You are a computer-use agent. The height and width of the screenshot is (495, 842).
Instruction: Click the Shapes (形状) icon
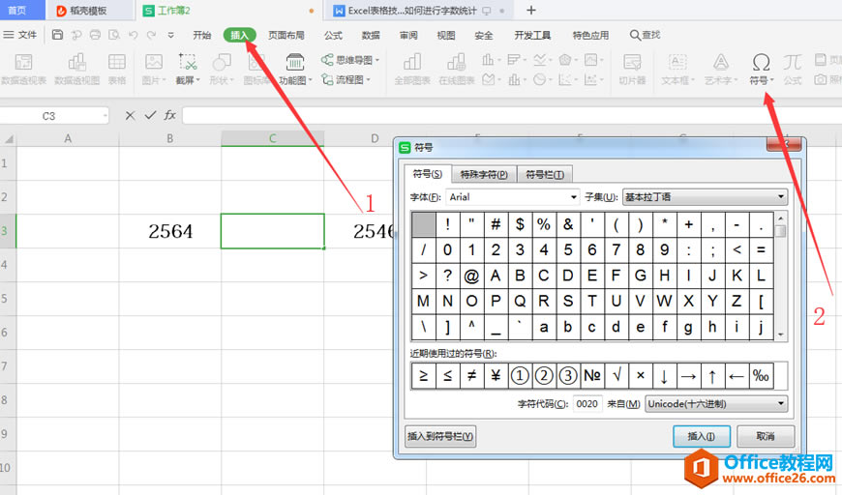222,62
